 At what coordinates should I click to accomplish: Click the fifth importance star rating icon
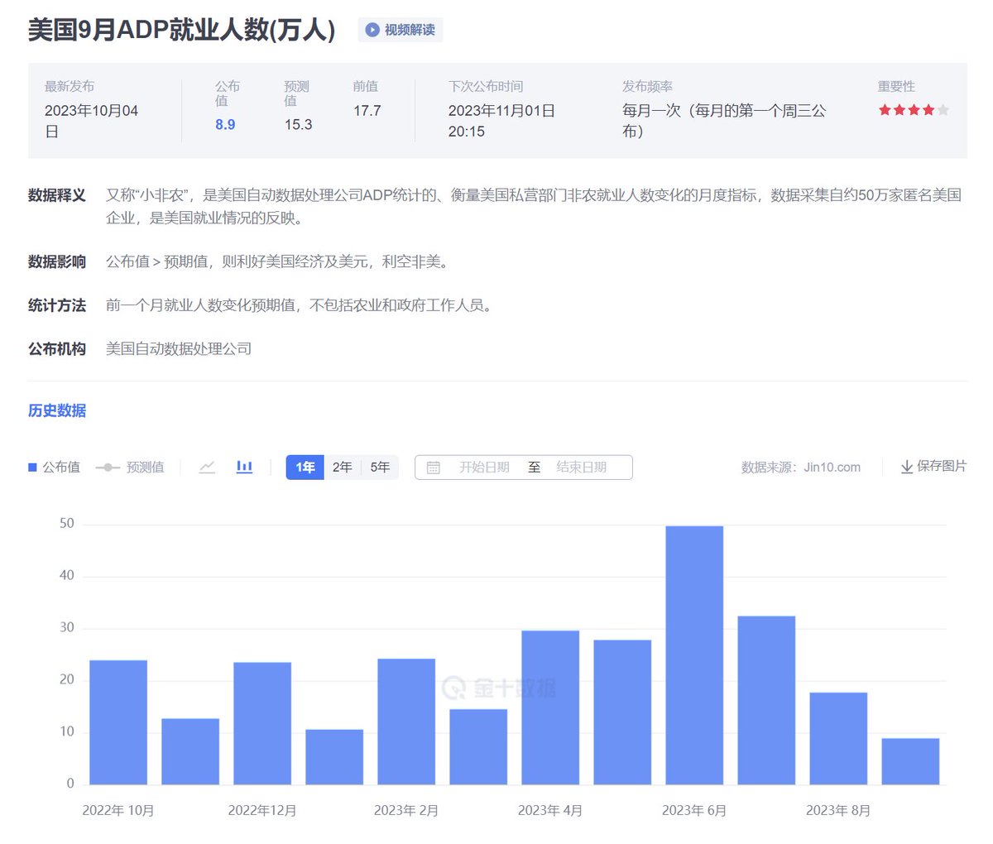943,108
